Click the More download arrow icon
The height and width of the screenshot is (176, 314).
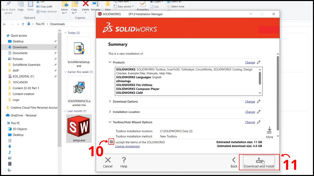pos(269,130)
